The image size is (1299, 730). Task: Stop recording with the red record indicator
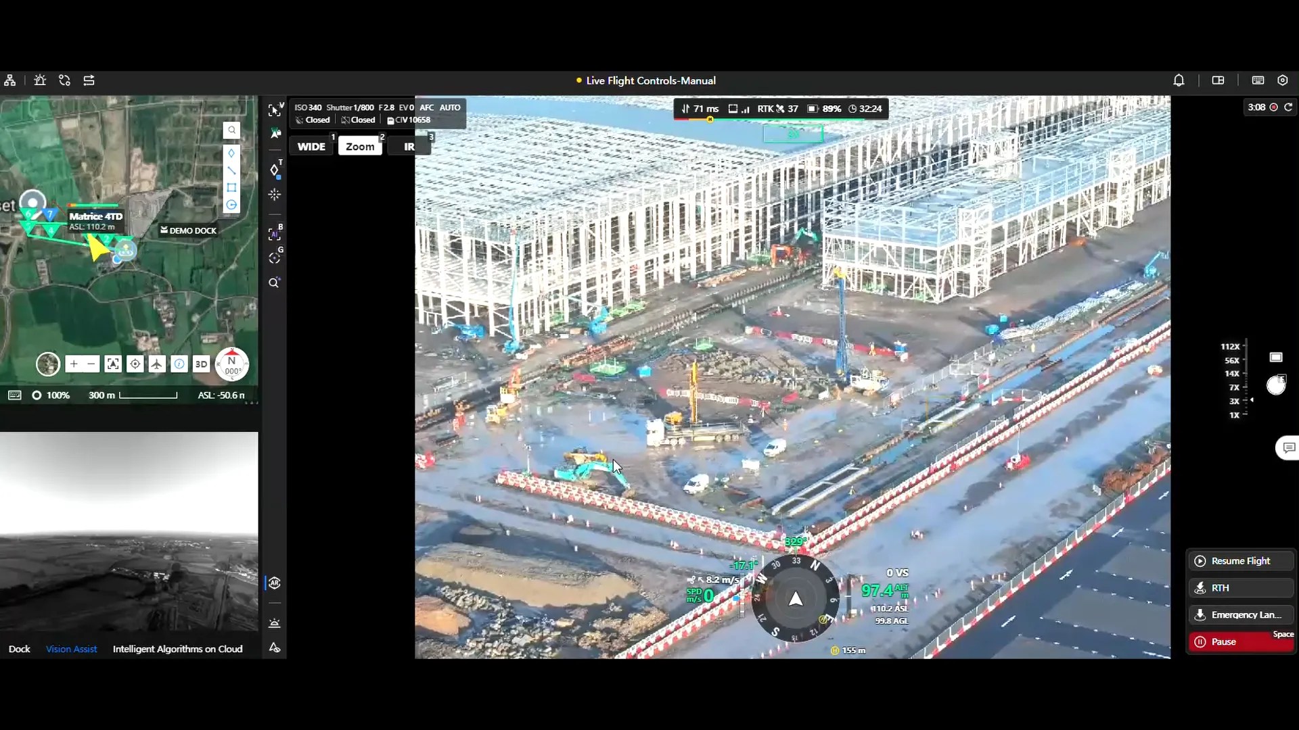click(x=1273, y=107)
